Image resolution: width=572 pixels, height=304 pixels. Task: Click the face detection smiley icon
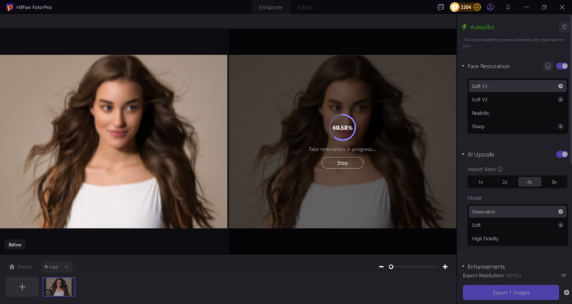click(x=548, y=66)
